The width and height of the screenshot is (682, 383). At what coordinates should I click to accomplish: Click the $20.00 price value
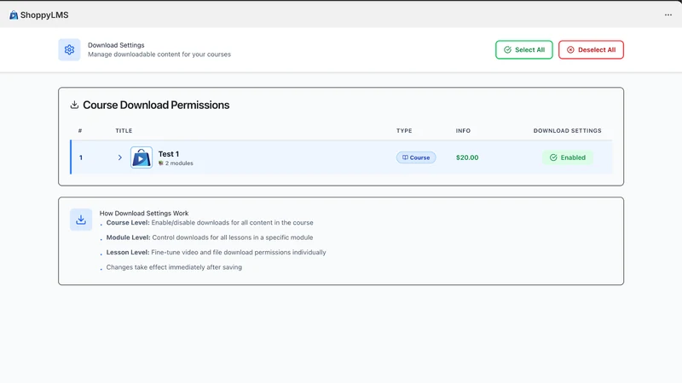click(x=467, y=157)
